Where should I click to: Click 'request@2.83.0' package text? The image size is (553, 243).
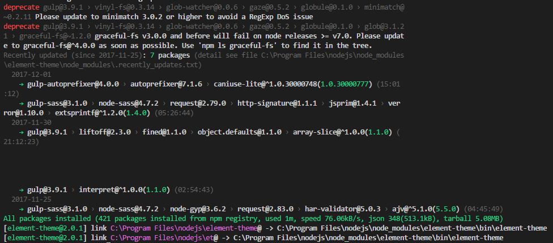[265, 209]
